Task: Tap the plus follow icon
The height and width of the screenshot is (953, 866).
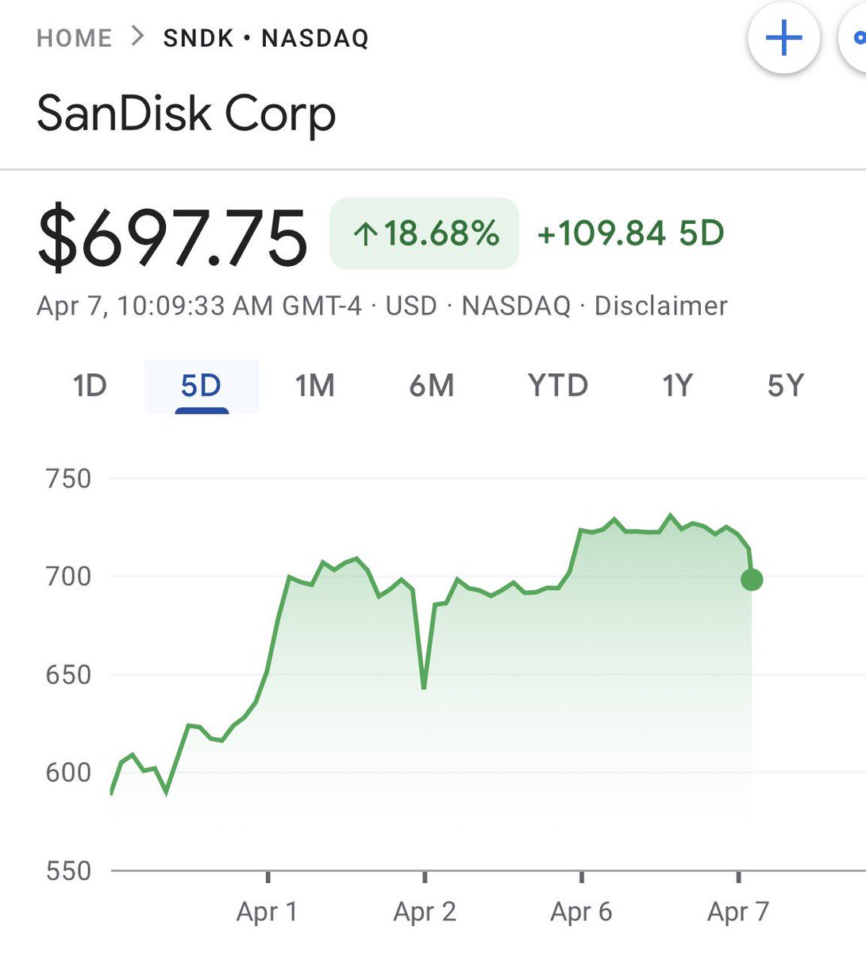Action: tap(784, 38)
